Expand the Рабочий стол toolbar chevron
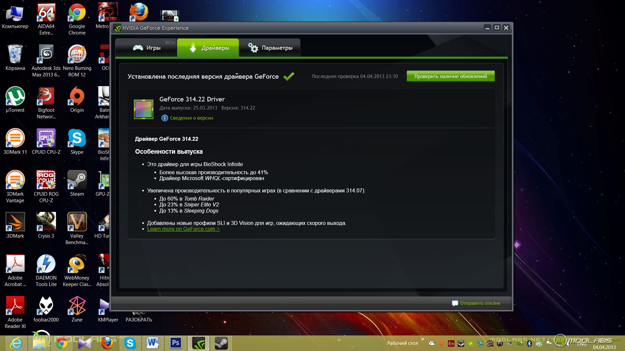The image size is (625, 351). (x=423, y=339)
